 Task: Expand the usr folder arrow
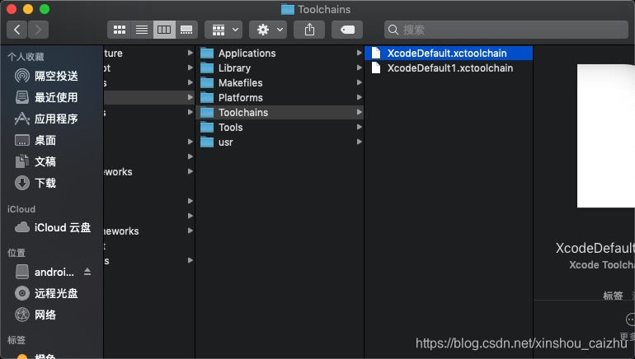tap(359, 142)
